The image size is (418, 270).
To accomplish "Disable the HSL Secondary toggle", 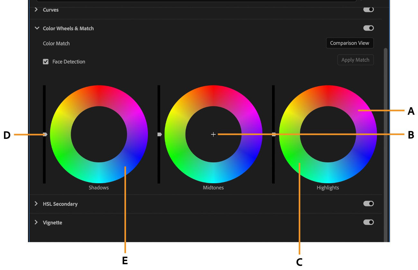I will click(x=368, y=203).
